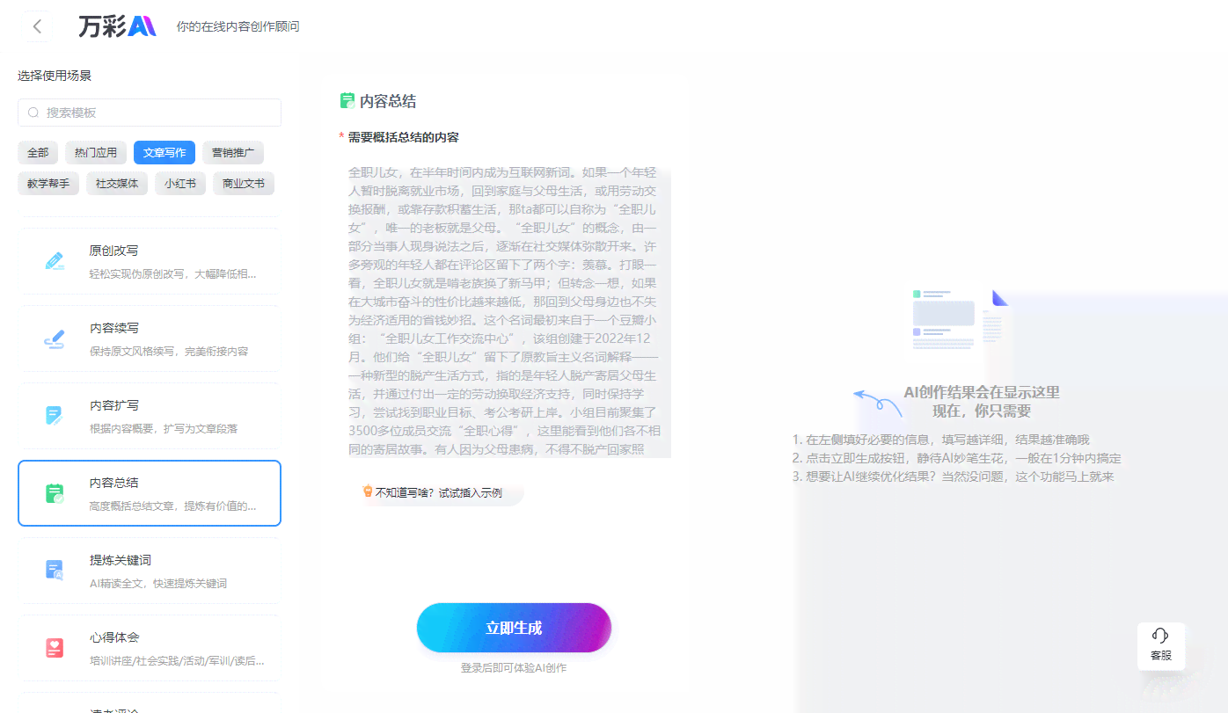Click the 立即生成 button
The height and width of the screenshot is (713, 1228).
click(514, 628)
